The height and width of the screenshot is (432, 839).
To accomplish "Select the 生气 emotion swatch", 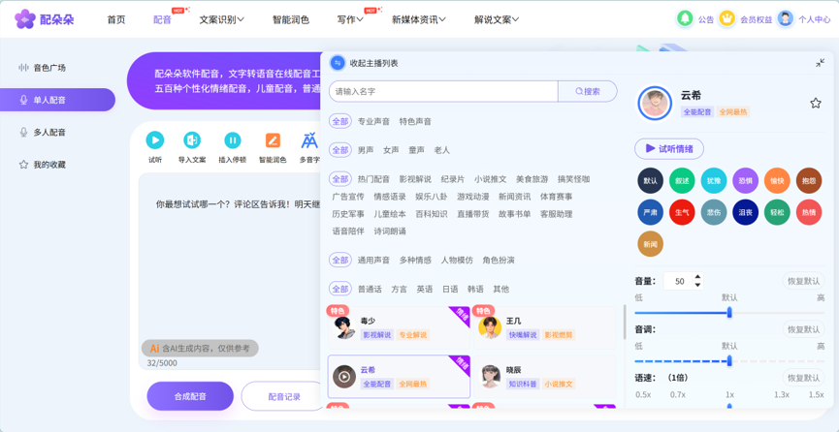I will point(682,212).
